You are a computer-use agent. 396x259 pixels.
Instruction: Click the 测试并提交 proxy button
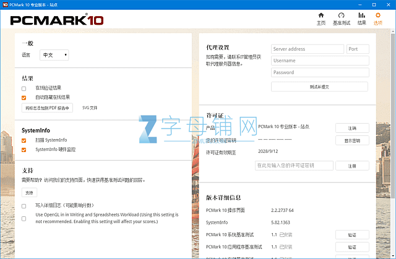319,87
